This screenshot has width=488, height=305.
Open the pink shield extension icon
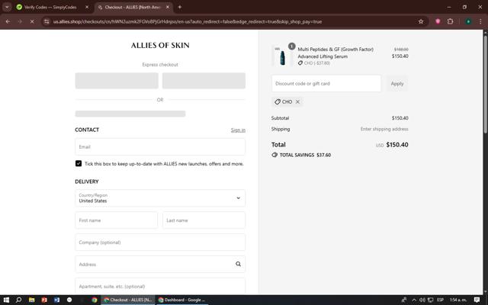(438, 21)
